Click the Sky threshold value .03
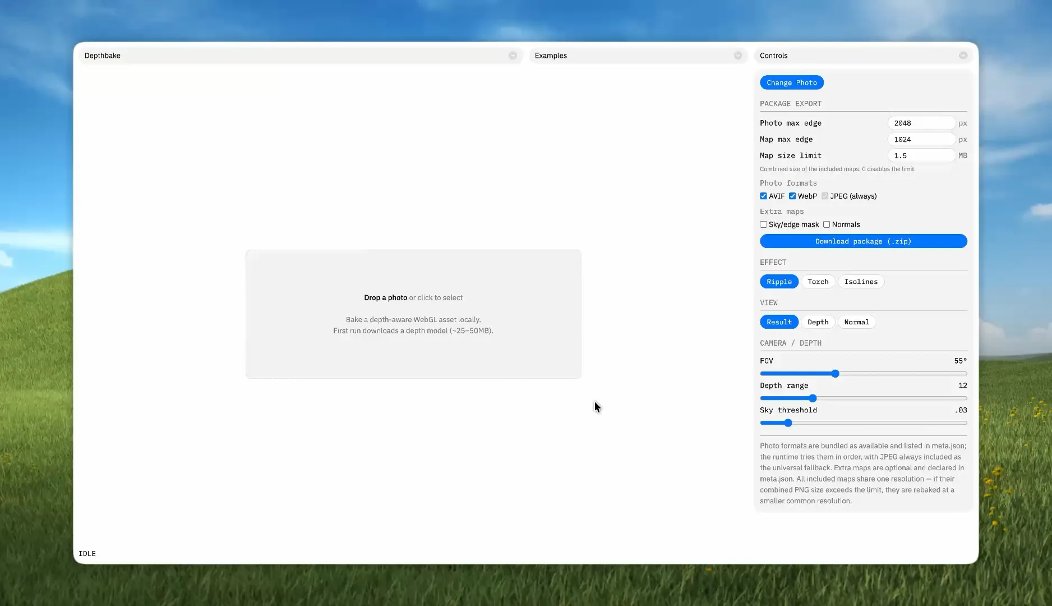Screen dimensions: 1052x606 click(x=961, y=410)
